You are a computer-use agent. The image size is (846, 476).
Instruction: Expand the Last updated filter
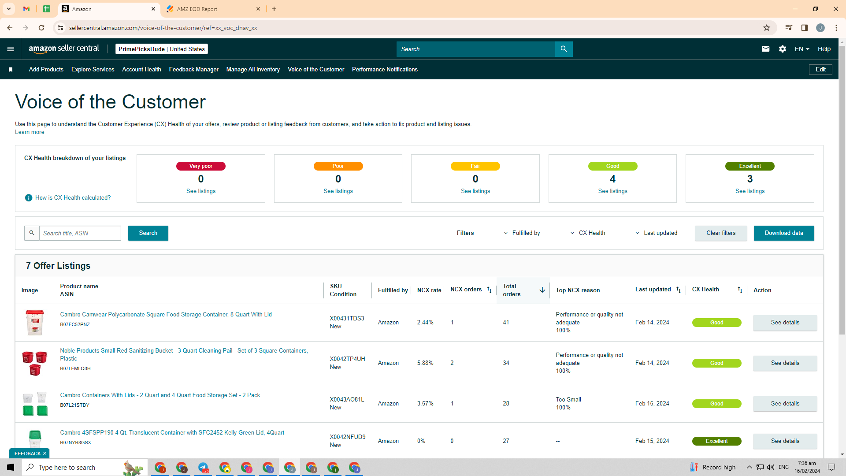coord(656,233)
